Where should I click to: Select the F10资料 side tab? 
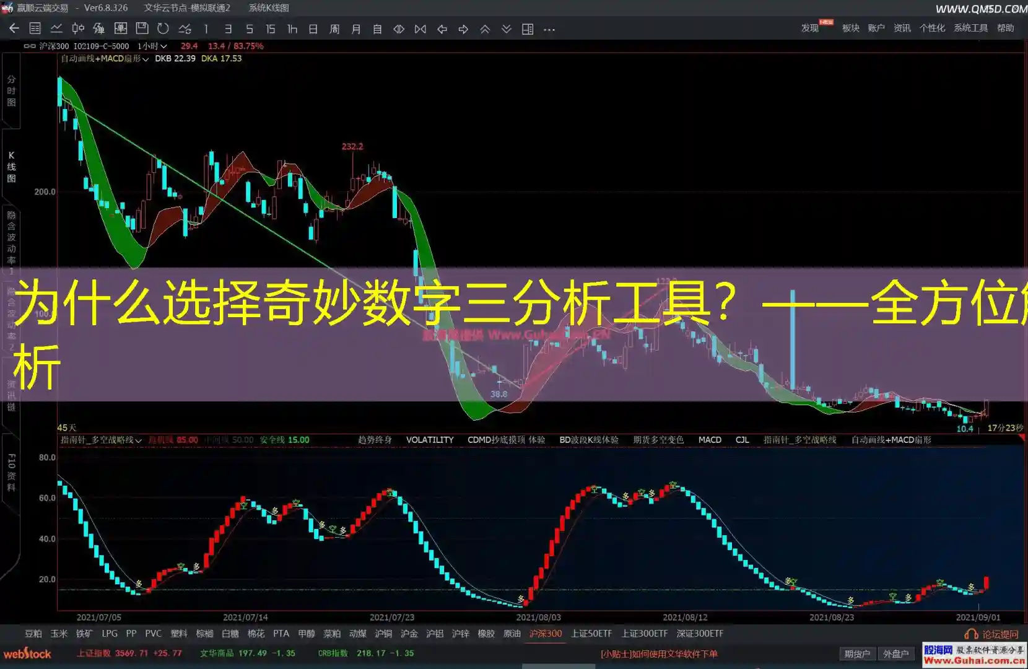(x=11, y=473)
